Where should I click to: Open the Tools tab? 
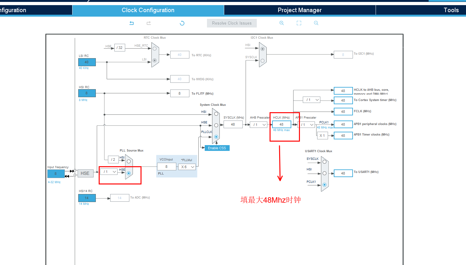tap(451, 10)
